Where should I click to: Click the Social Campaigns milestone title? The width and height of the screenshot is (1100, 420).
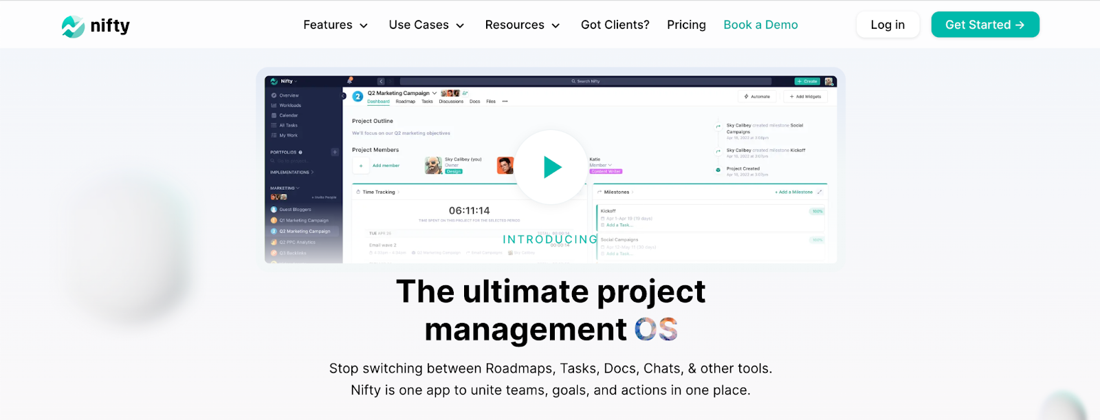coord(619,240)
